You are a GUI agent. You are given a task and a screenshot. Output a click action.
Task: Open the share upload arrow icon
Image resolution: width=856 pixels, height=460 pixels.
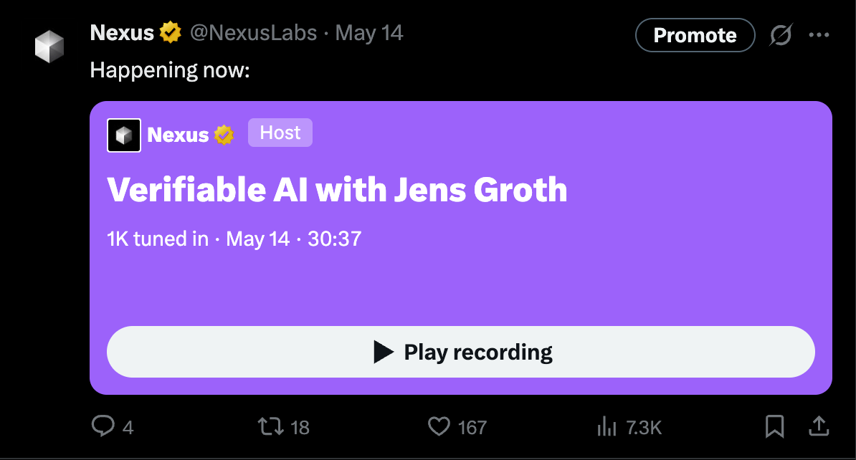click(x=819, y=426)
